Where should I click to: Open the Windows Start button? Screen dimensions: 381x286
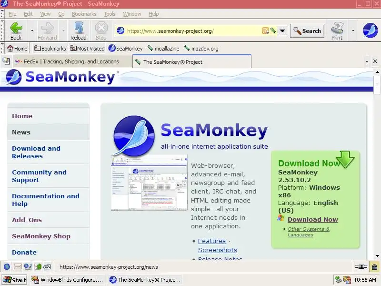tap(14, 280)
